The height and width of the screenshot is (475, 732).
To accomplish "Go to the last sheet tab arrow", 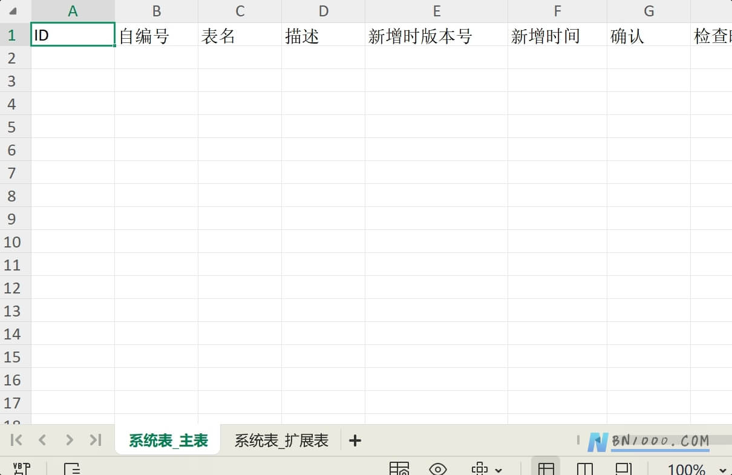I will tap(96, 440).
